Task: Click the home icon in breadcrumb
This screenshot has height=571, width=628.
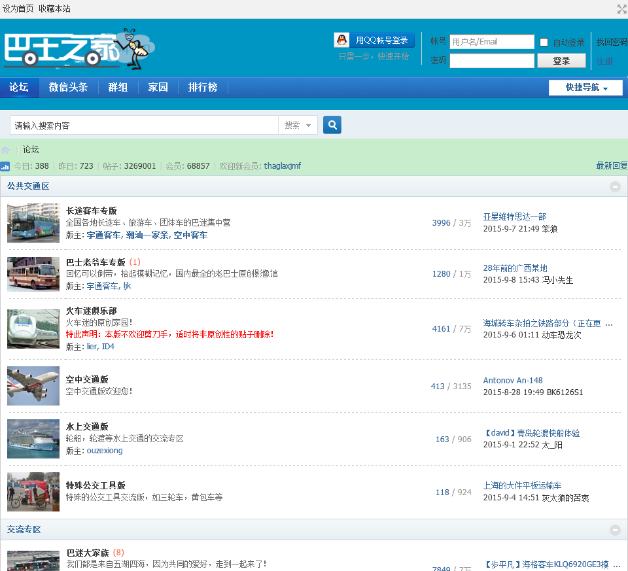Action: coord(5,150)
